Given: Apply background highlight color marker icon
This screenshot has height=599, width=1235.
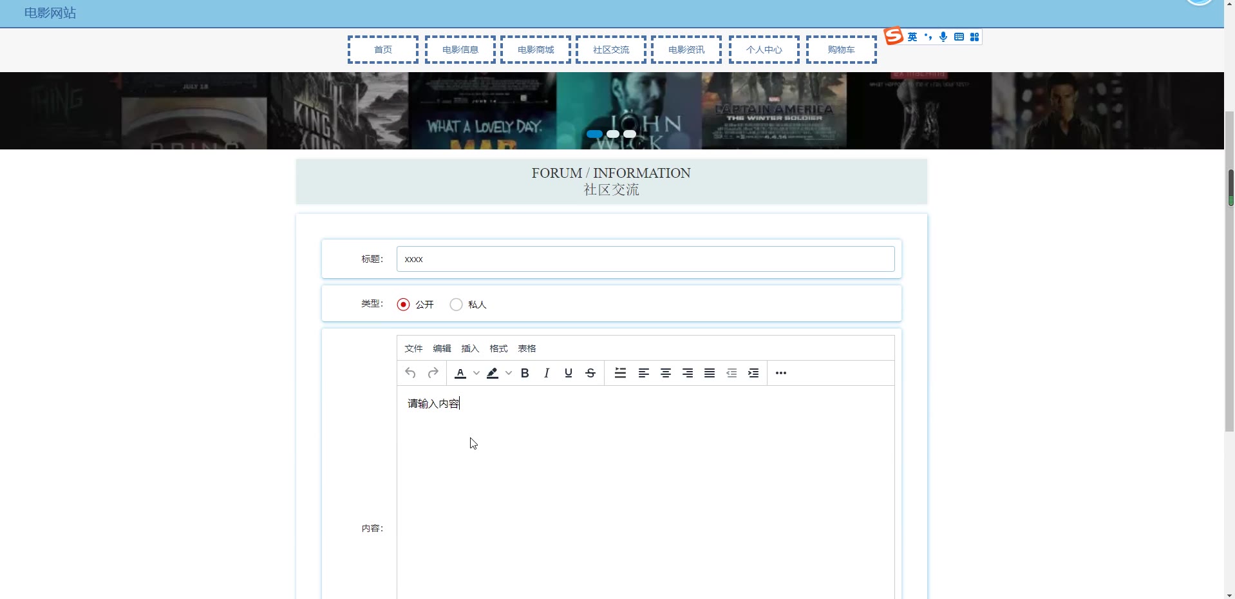Looking at the screenshot, I should coord(493,373).
